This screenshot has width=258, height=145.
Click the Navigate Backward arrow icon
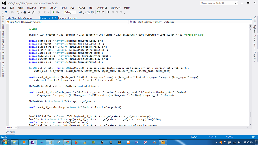click(6, 12)
